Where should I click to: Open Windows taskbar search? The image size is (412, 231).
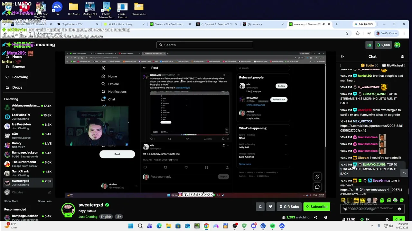coord(140,226)
